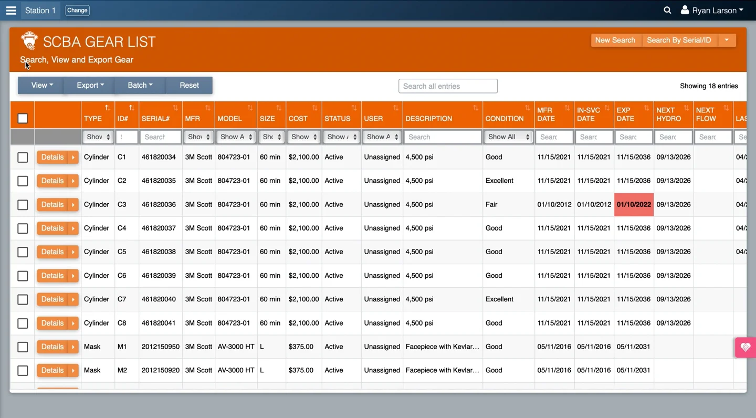Check the box for mask M1
The width and height of the screenshot is (756, 418).
coord(23,347)
